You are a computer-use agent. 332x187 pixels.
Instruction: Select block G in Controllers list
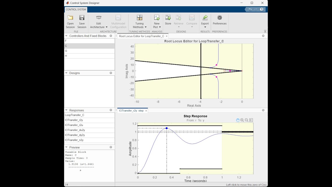coord(89,51)
